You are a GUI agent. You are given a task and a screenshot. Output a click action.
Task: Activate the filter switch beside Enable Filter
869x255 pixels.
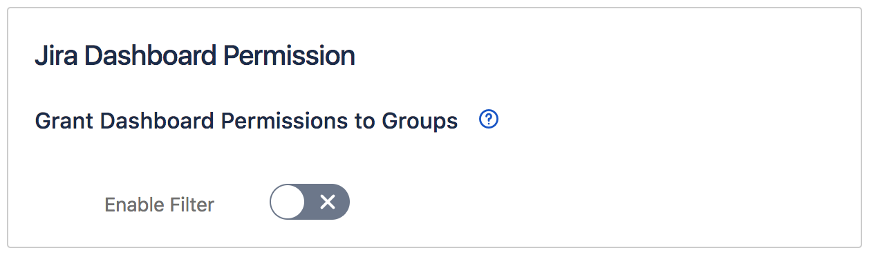coord(310,202)
